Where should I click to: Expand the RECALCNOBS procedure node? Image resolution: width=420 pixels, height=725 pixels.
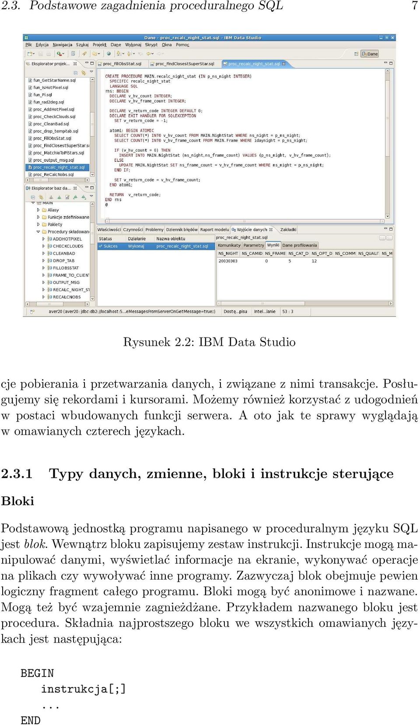pos(43,297)
